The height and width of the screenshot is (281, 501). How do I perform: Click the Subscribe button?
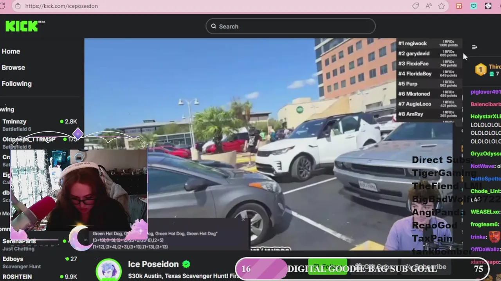coord(425,267)
